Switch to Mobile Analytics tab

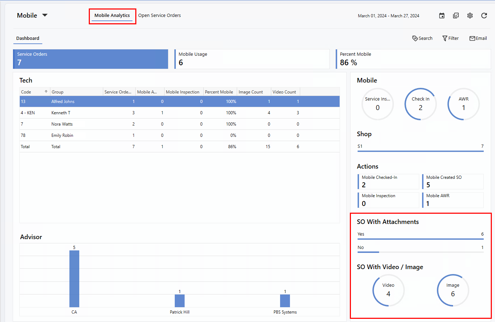click(x=112, y=16)
